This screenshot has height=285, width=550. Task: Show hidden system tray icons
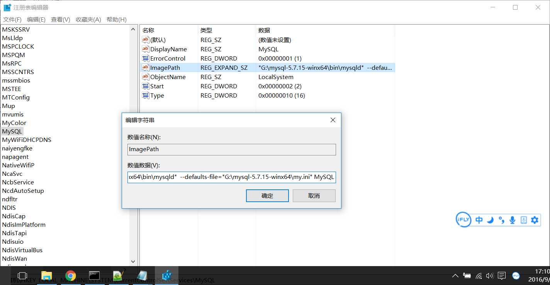click(455, 276)
